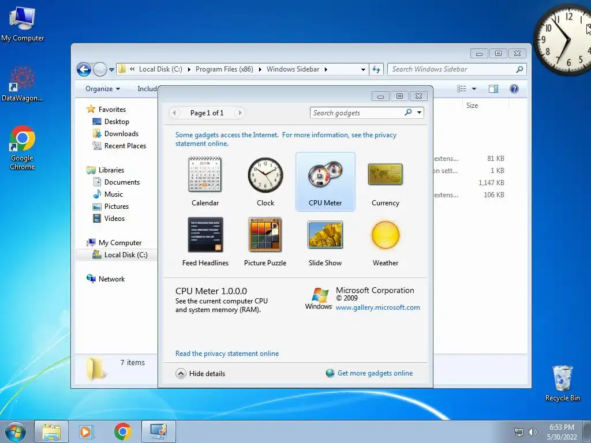Image resolution: width=591 pixels, height=443 pixels.
Task: Click the search gadgets magnifier icon
Action: click(x=408, y=112)
